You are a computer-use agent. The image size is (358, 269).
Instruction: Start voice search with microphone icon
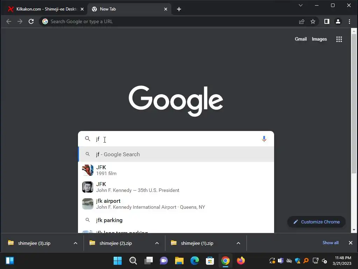(x=264, y=139)
